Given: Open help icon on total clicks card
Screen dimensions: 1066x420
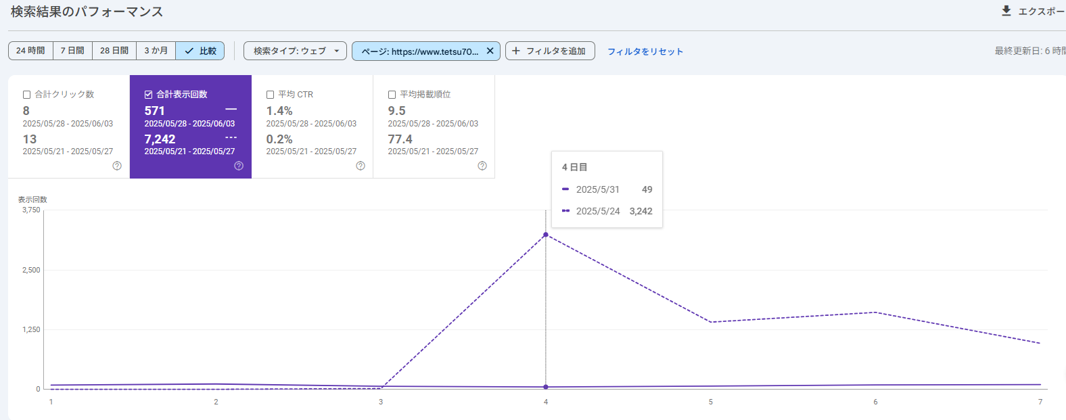Looking at the screenshot, I should (x=117, y=166).
